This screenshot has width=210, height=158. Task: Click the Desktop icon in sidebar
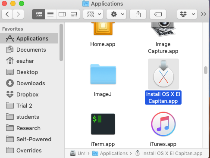point(10,72)
